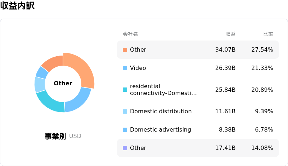Image resolution: width=288 pixels, height=166 pixels.
Task: Click the Other label in the donut center
Action: [63, 83]
